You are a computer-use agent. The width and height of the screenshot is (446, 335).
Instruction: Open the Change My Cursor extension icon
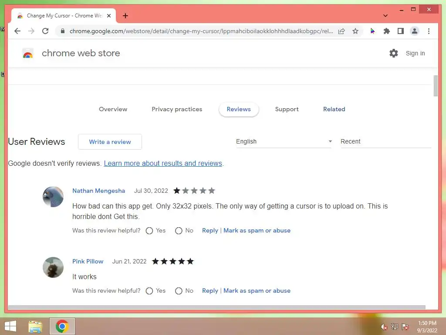pyautogui.click(x=372, y=31)
